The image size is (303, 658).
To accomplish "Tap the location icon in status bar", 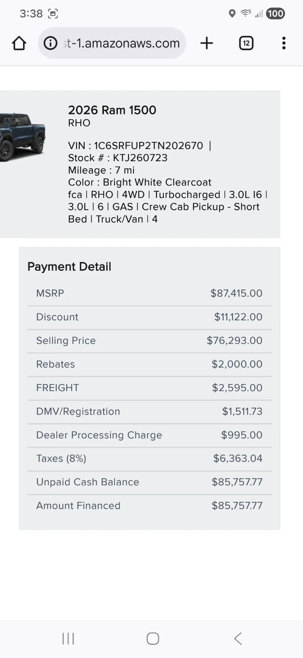I will [232, 14].
